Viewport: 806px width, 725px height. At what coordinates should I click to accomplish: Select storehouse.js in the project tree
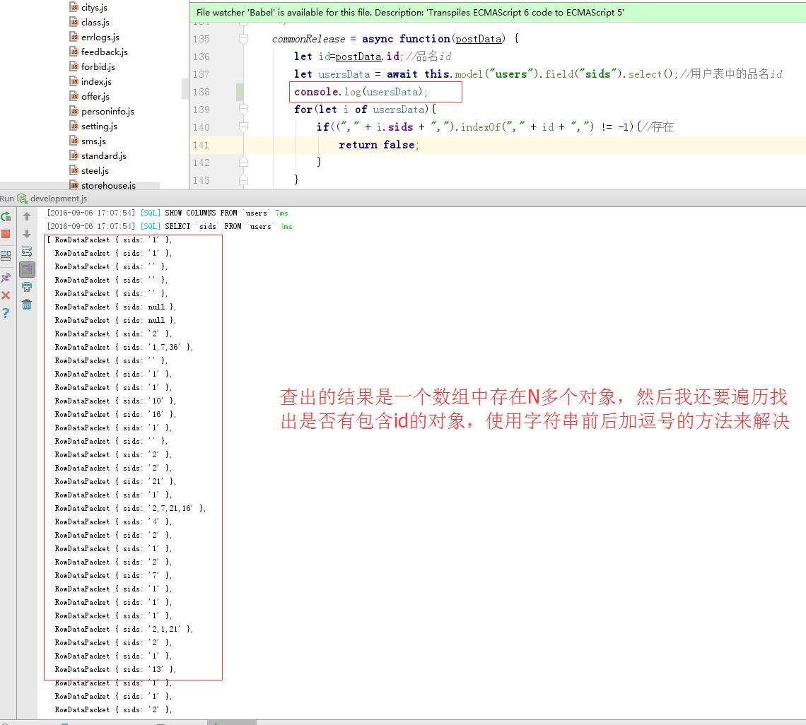pyautogui.click(x=108, y=185)
